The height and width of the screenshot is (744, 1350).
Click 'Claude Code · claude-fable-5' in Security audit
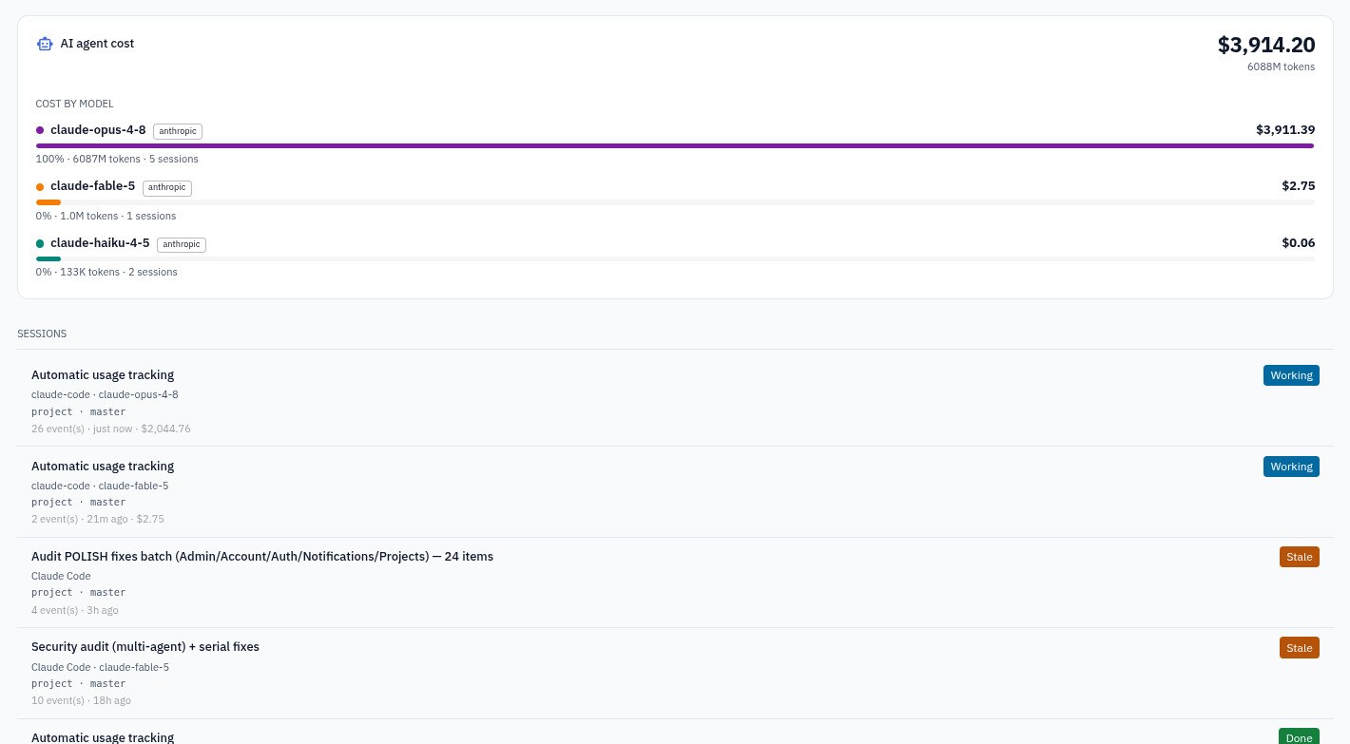pyautogui.click(x=100, y=668)
